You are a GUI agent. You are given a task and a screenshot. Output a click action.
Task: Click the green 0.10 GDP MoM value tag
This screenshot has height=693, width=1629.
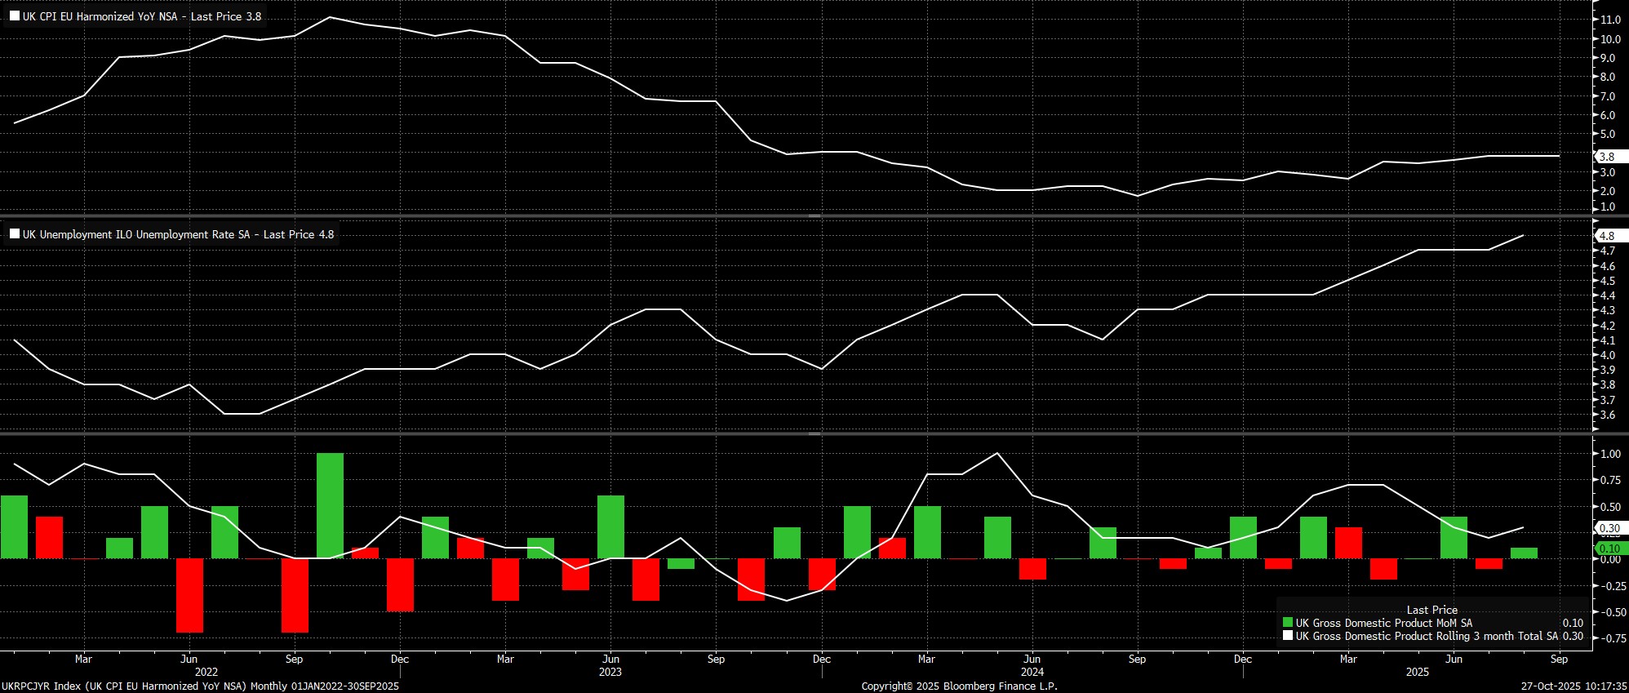[1609, 549]
